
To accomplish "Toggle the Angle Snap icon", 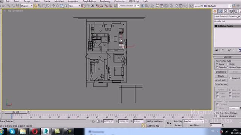I will [102, 6].
